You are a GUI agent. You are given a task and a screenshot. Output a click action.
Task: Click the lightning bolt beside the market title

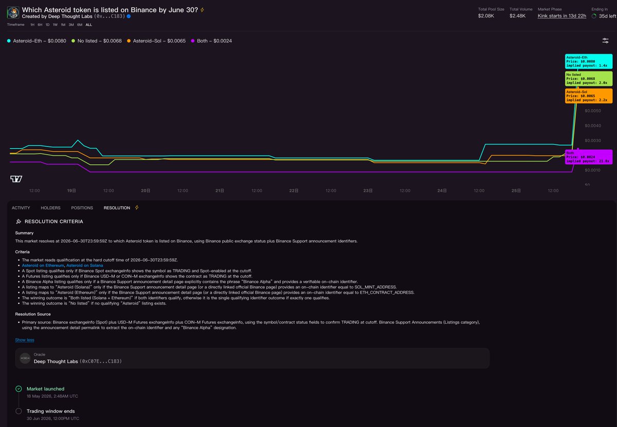[202, 10]
